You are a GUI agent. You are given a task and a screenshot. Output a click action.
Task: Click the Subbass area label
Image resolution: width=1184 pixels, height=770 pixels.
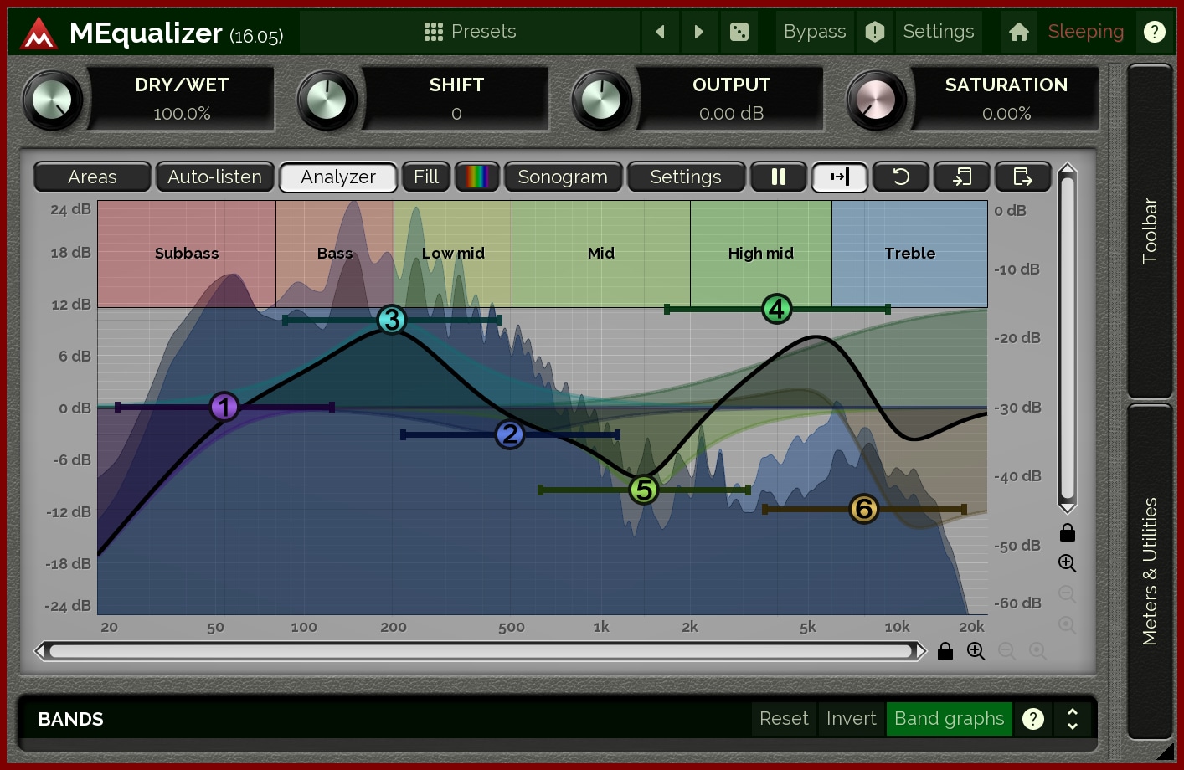coord(187,254)
